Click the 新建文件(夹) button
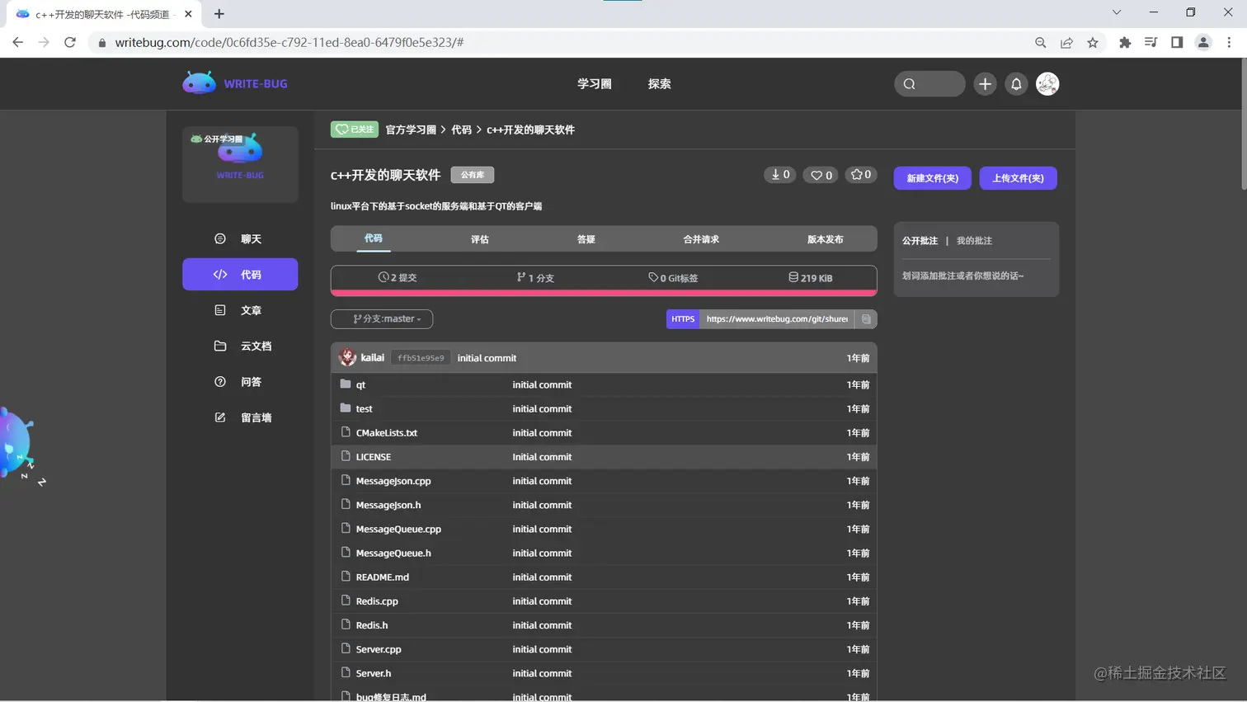Screen dimensions: 1247x702 [932, 178]
